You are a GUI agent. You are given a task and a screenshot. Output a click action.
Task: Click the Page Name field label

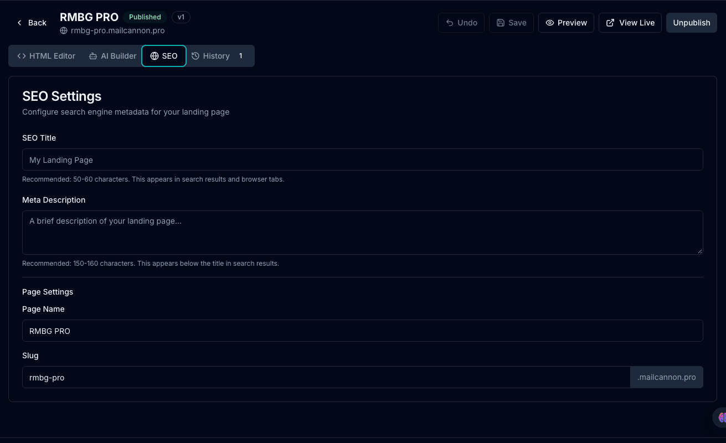[x=43, y=309]
